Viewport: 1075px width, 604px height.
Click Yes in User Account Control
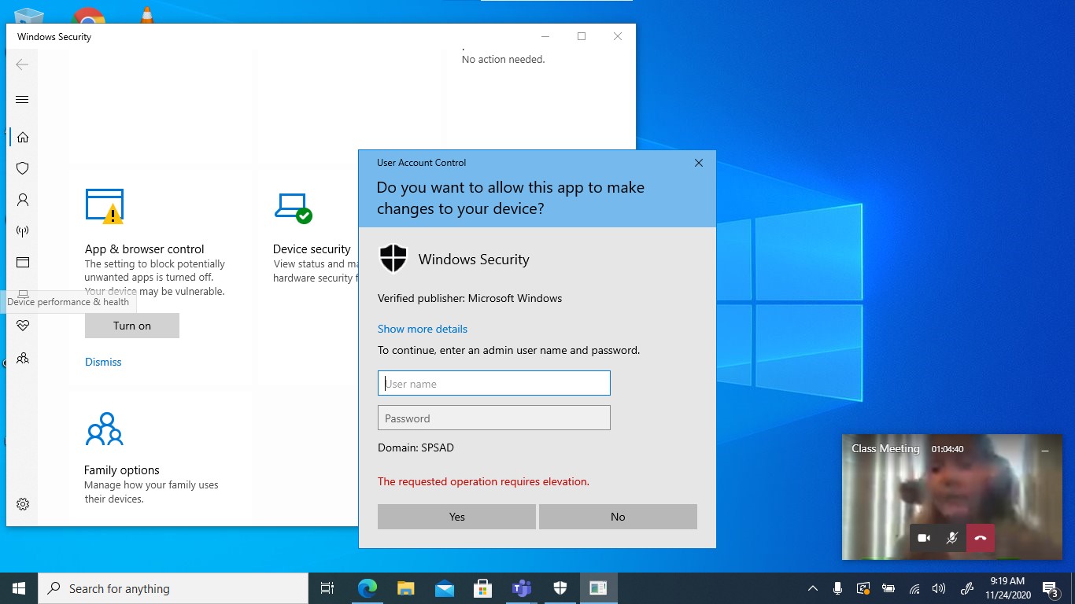(456, 517)
